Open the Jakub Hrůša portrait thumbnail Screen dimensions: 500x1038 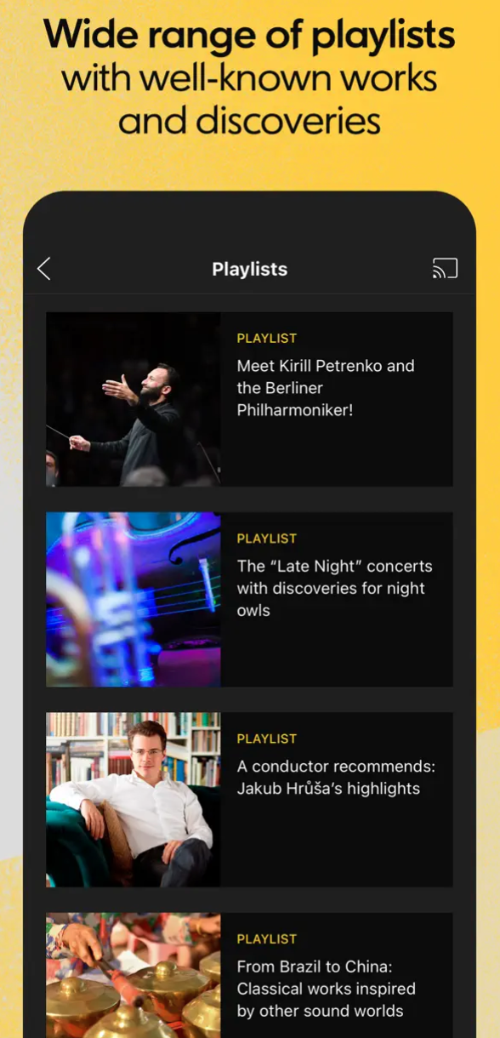pyautogui.click(x=134, y=800)
